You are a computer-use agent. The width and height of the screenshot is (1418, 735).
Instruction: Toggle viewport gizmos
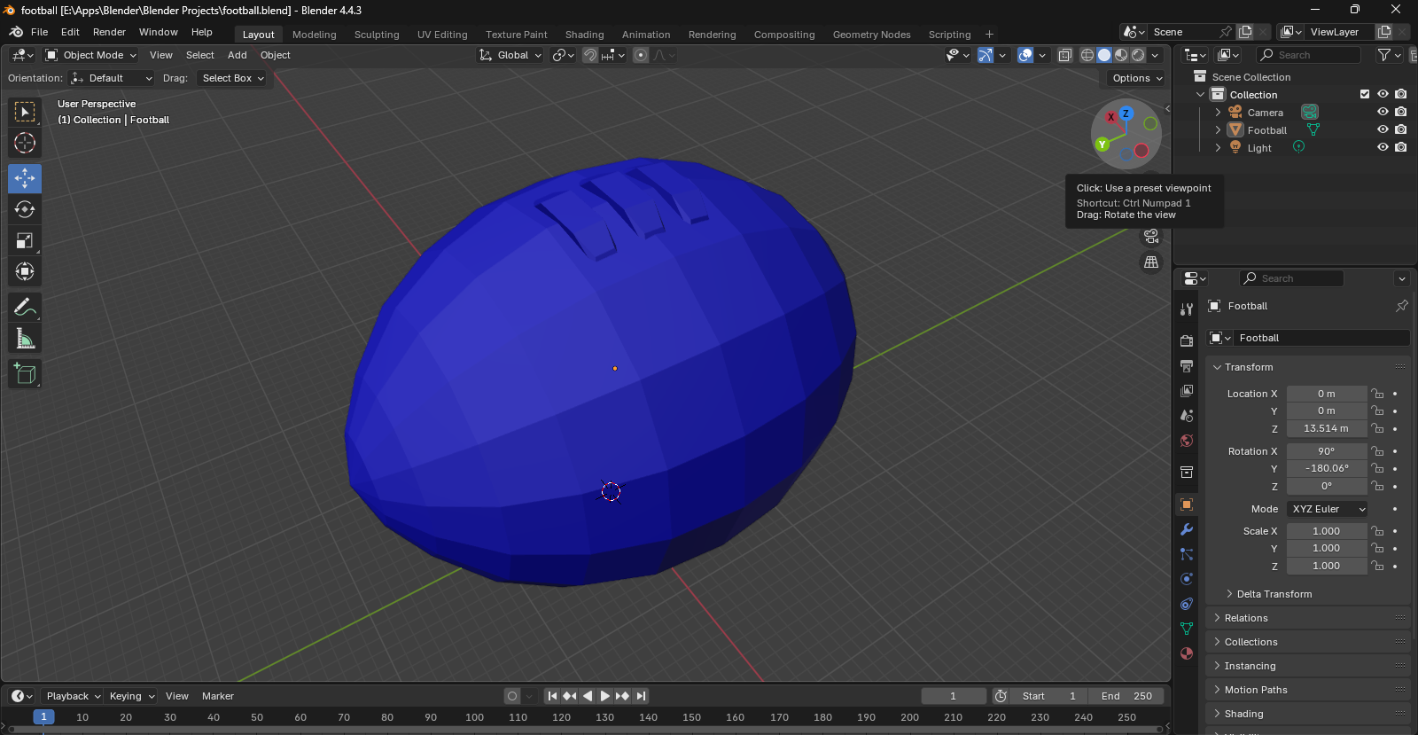coord(986,55)
